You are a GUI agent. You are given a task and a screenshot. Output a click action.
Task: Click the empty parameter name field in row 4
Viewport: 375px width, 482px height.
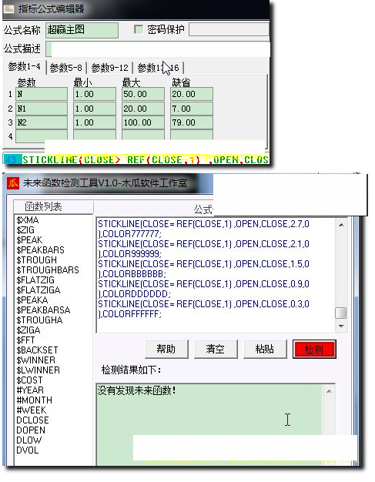pyautogui.click(x=42, y=136)
